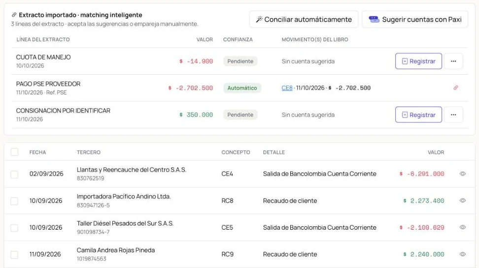View details of RC8 movement eye icon

click(463, 201)
